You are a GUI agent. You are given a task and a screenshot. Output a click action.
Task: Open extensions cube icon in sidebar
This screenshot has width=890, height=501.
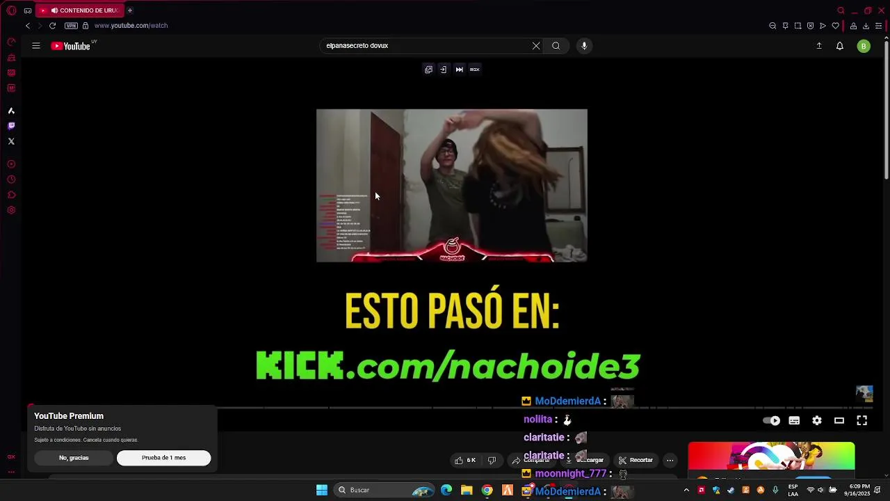click(x=11, y=195)
